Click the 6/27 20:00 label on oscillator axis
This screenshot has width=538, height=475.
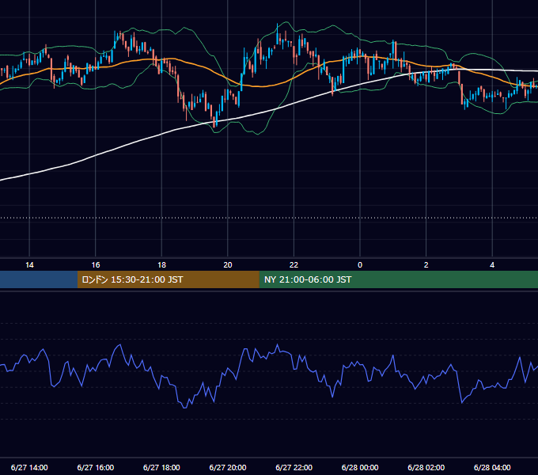(228, 467)
